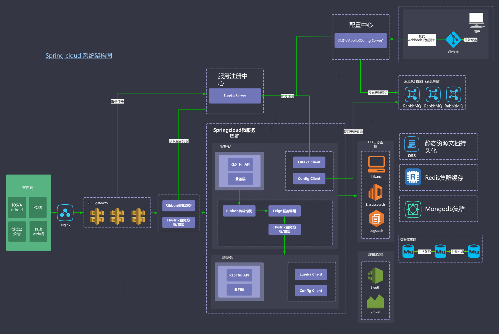Click the 用户 computer icon
This screenshot has height=334, width=499.
477,19
